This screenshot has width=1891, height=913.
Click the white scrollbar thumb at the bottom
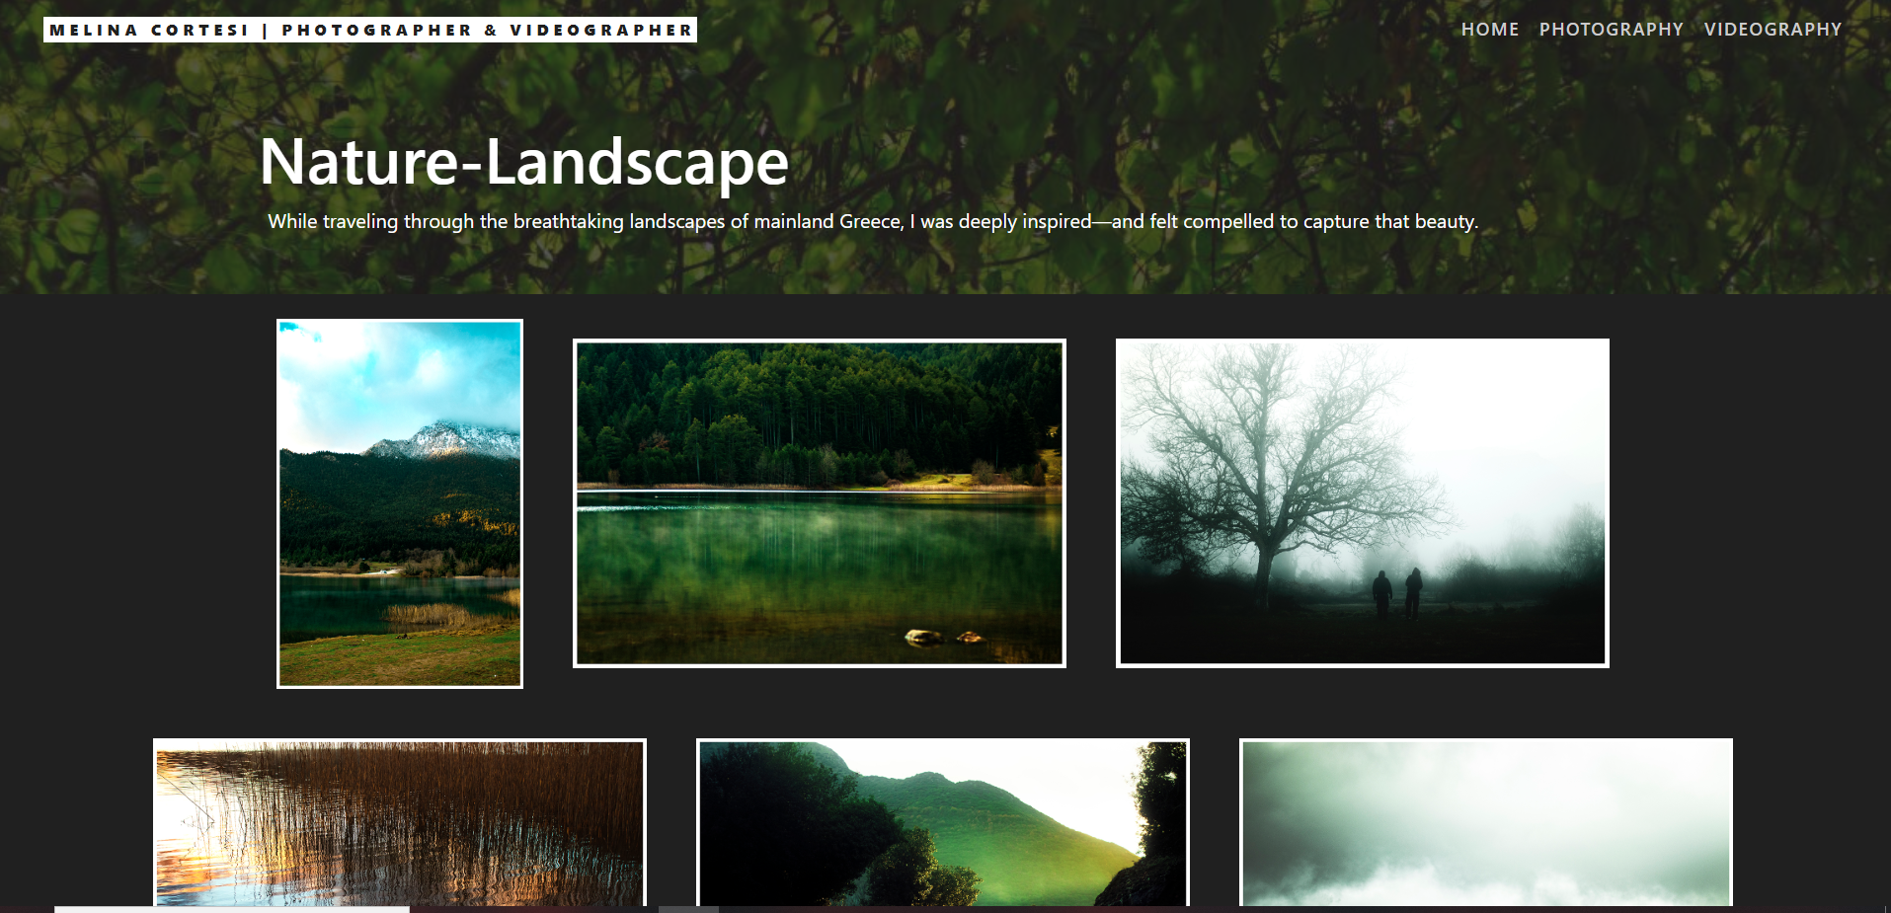[x=232, y=909]
